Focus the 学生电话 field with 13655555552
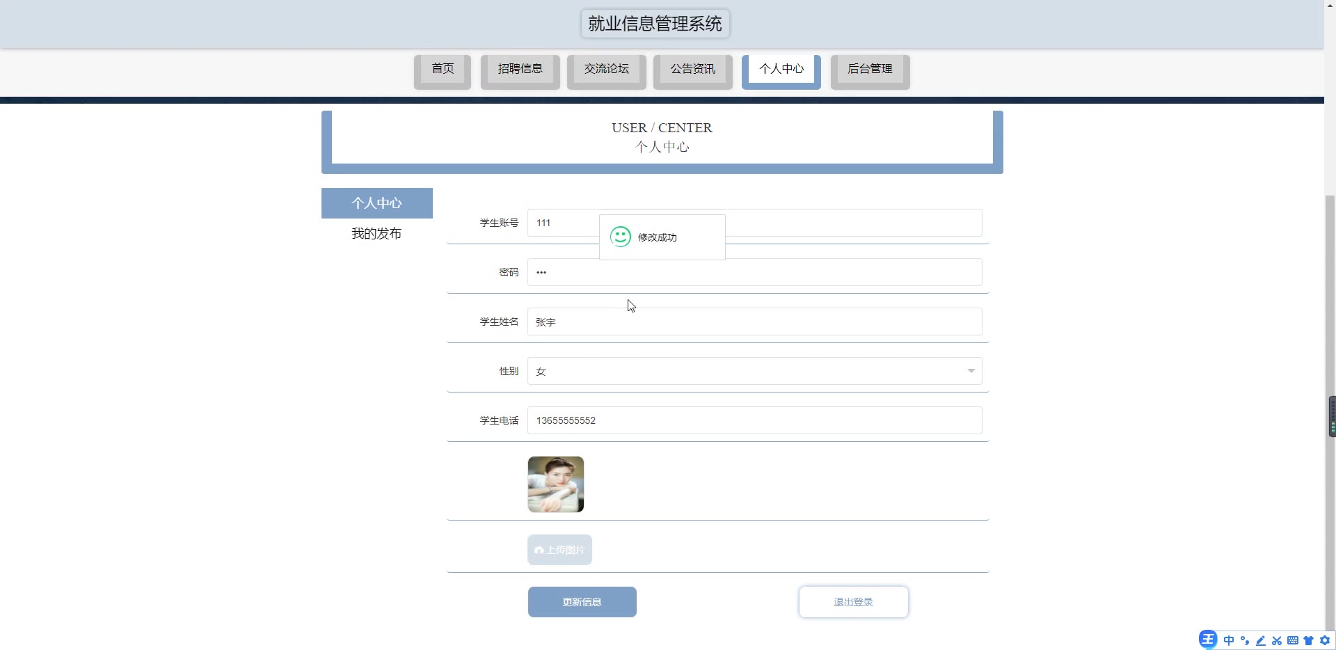 754,420
